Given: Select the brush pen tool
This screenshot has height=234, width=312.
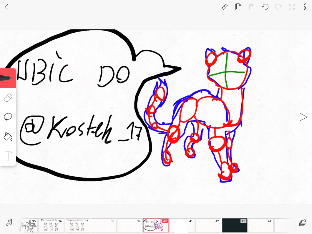Looking at the screenshot, I should [8, 78].
